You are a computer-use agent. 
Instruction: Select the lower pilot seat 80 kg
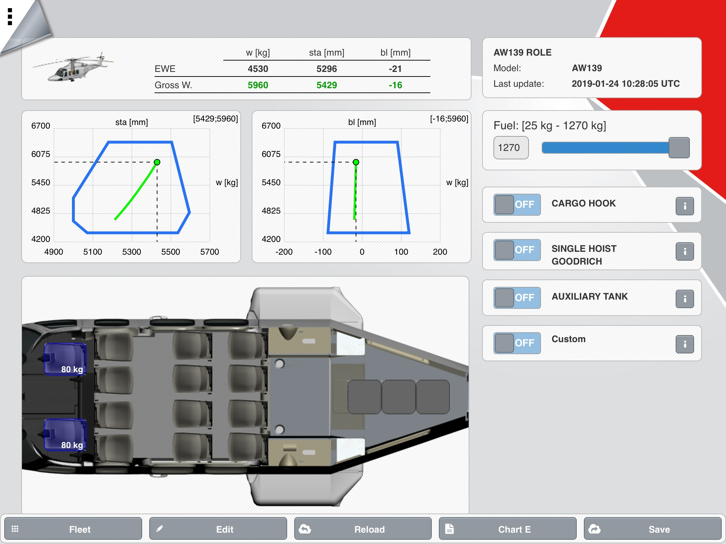coord(65,435)
